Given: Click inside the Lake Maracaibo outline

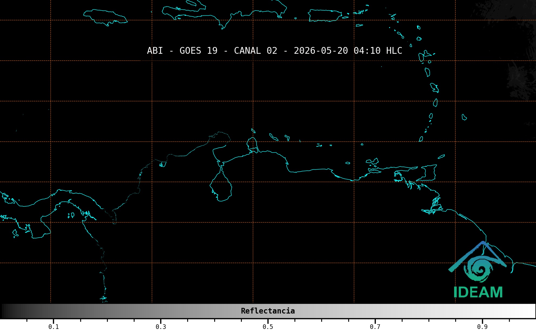Looking at the screenshot, I should pyautogui.click(x=222, y=186).
